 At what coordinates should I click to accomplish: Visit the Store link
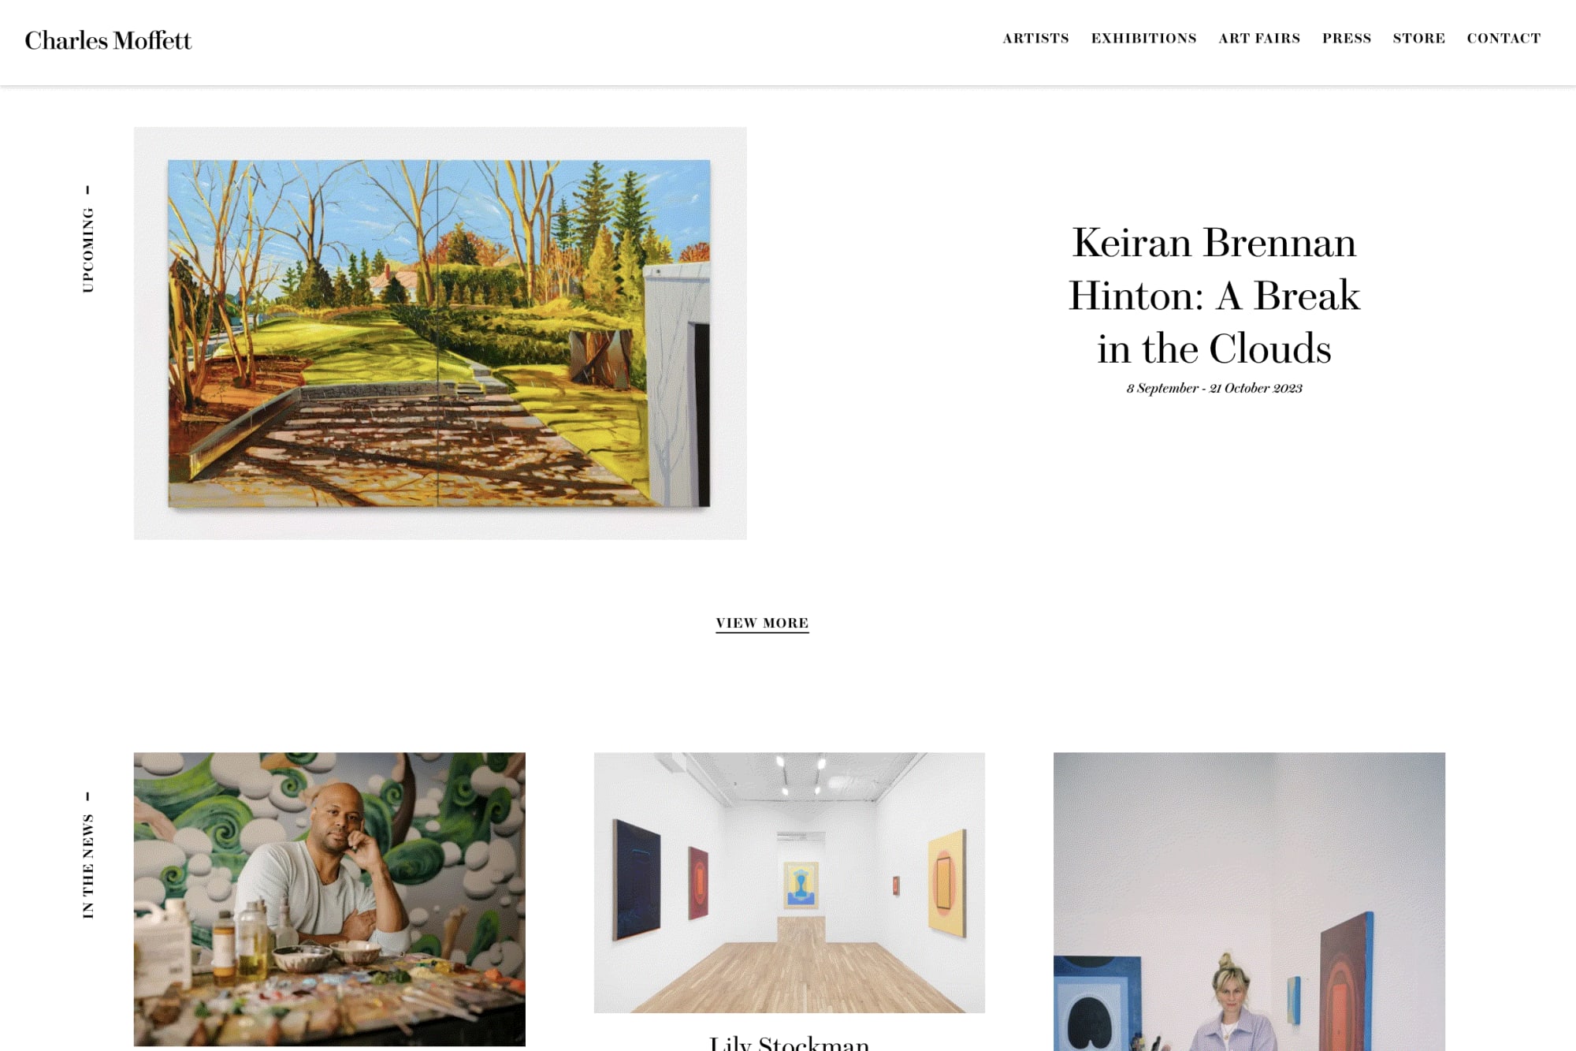[1418, 38]
